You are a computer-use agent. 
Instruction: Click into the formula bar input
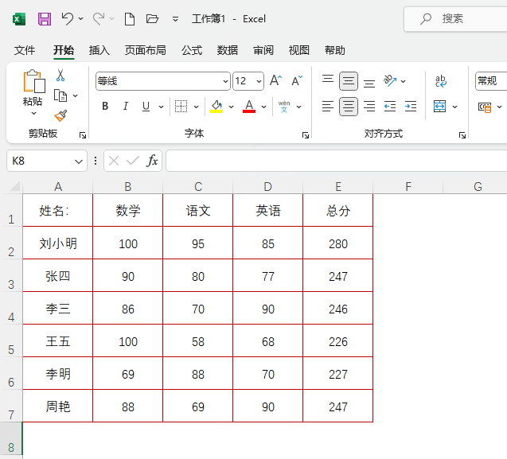coord(336,161)
